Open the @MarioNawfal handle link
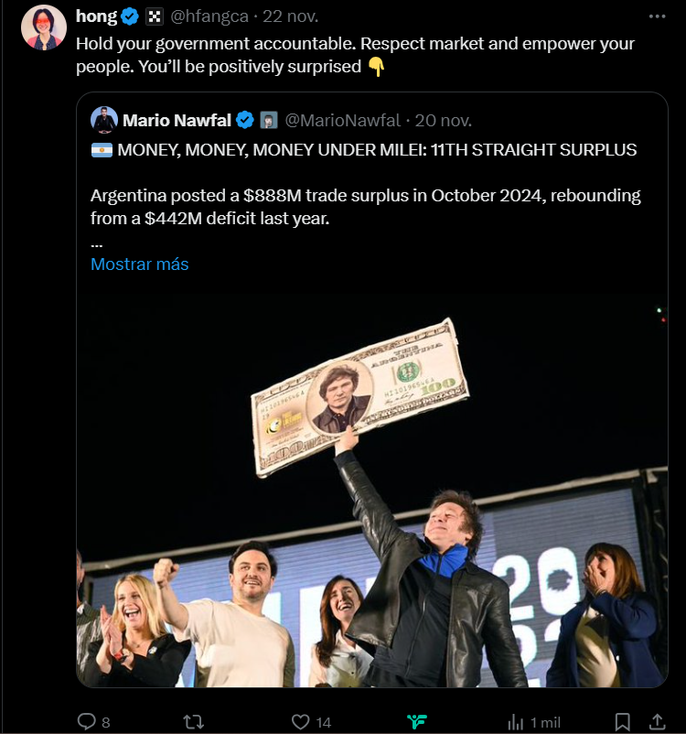 pos(342,120)
